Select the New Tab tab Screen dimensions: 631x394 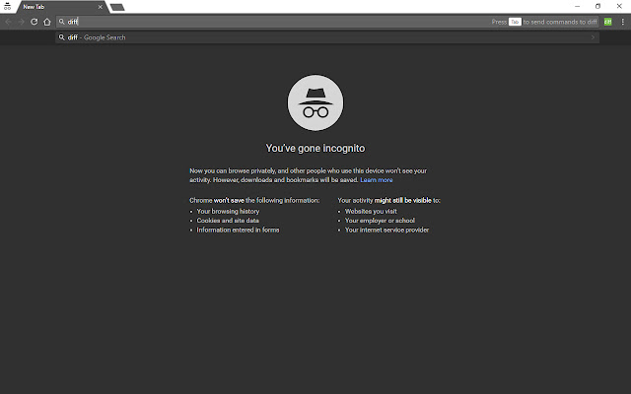coord(60,7)
